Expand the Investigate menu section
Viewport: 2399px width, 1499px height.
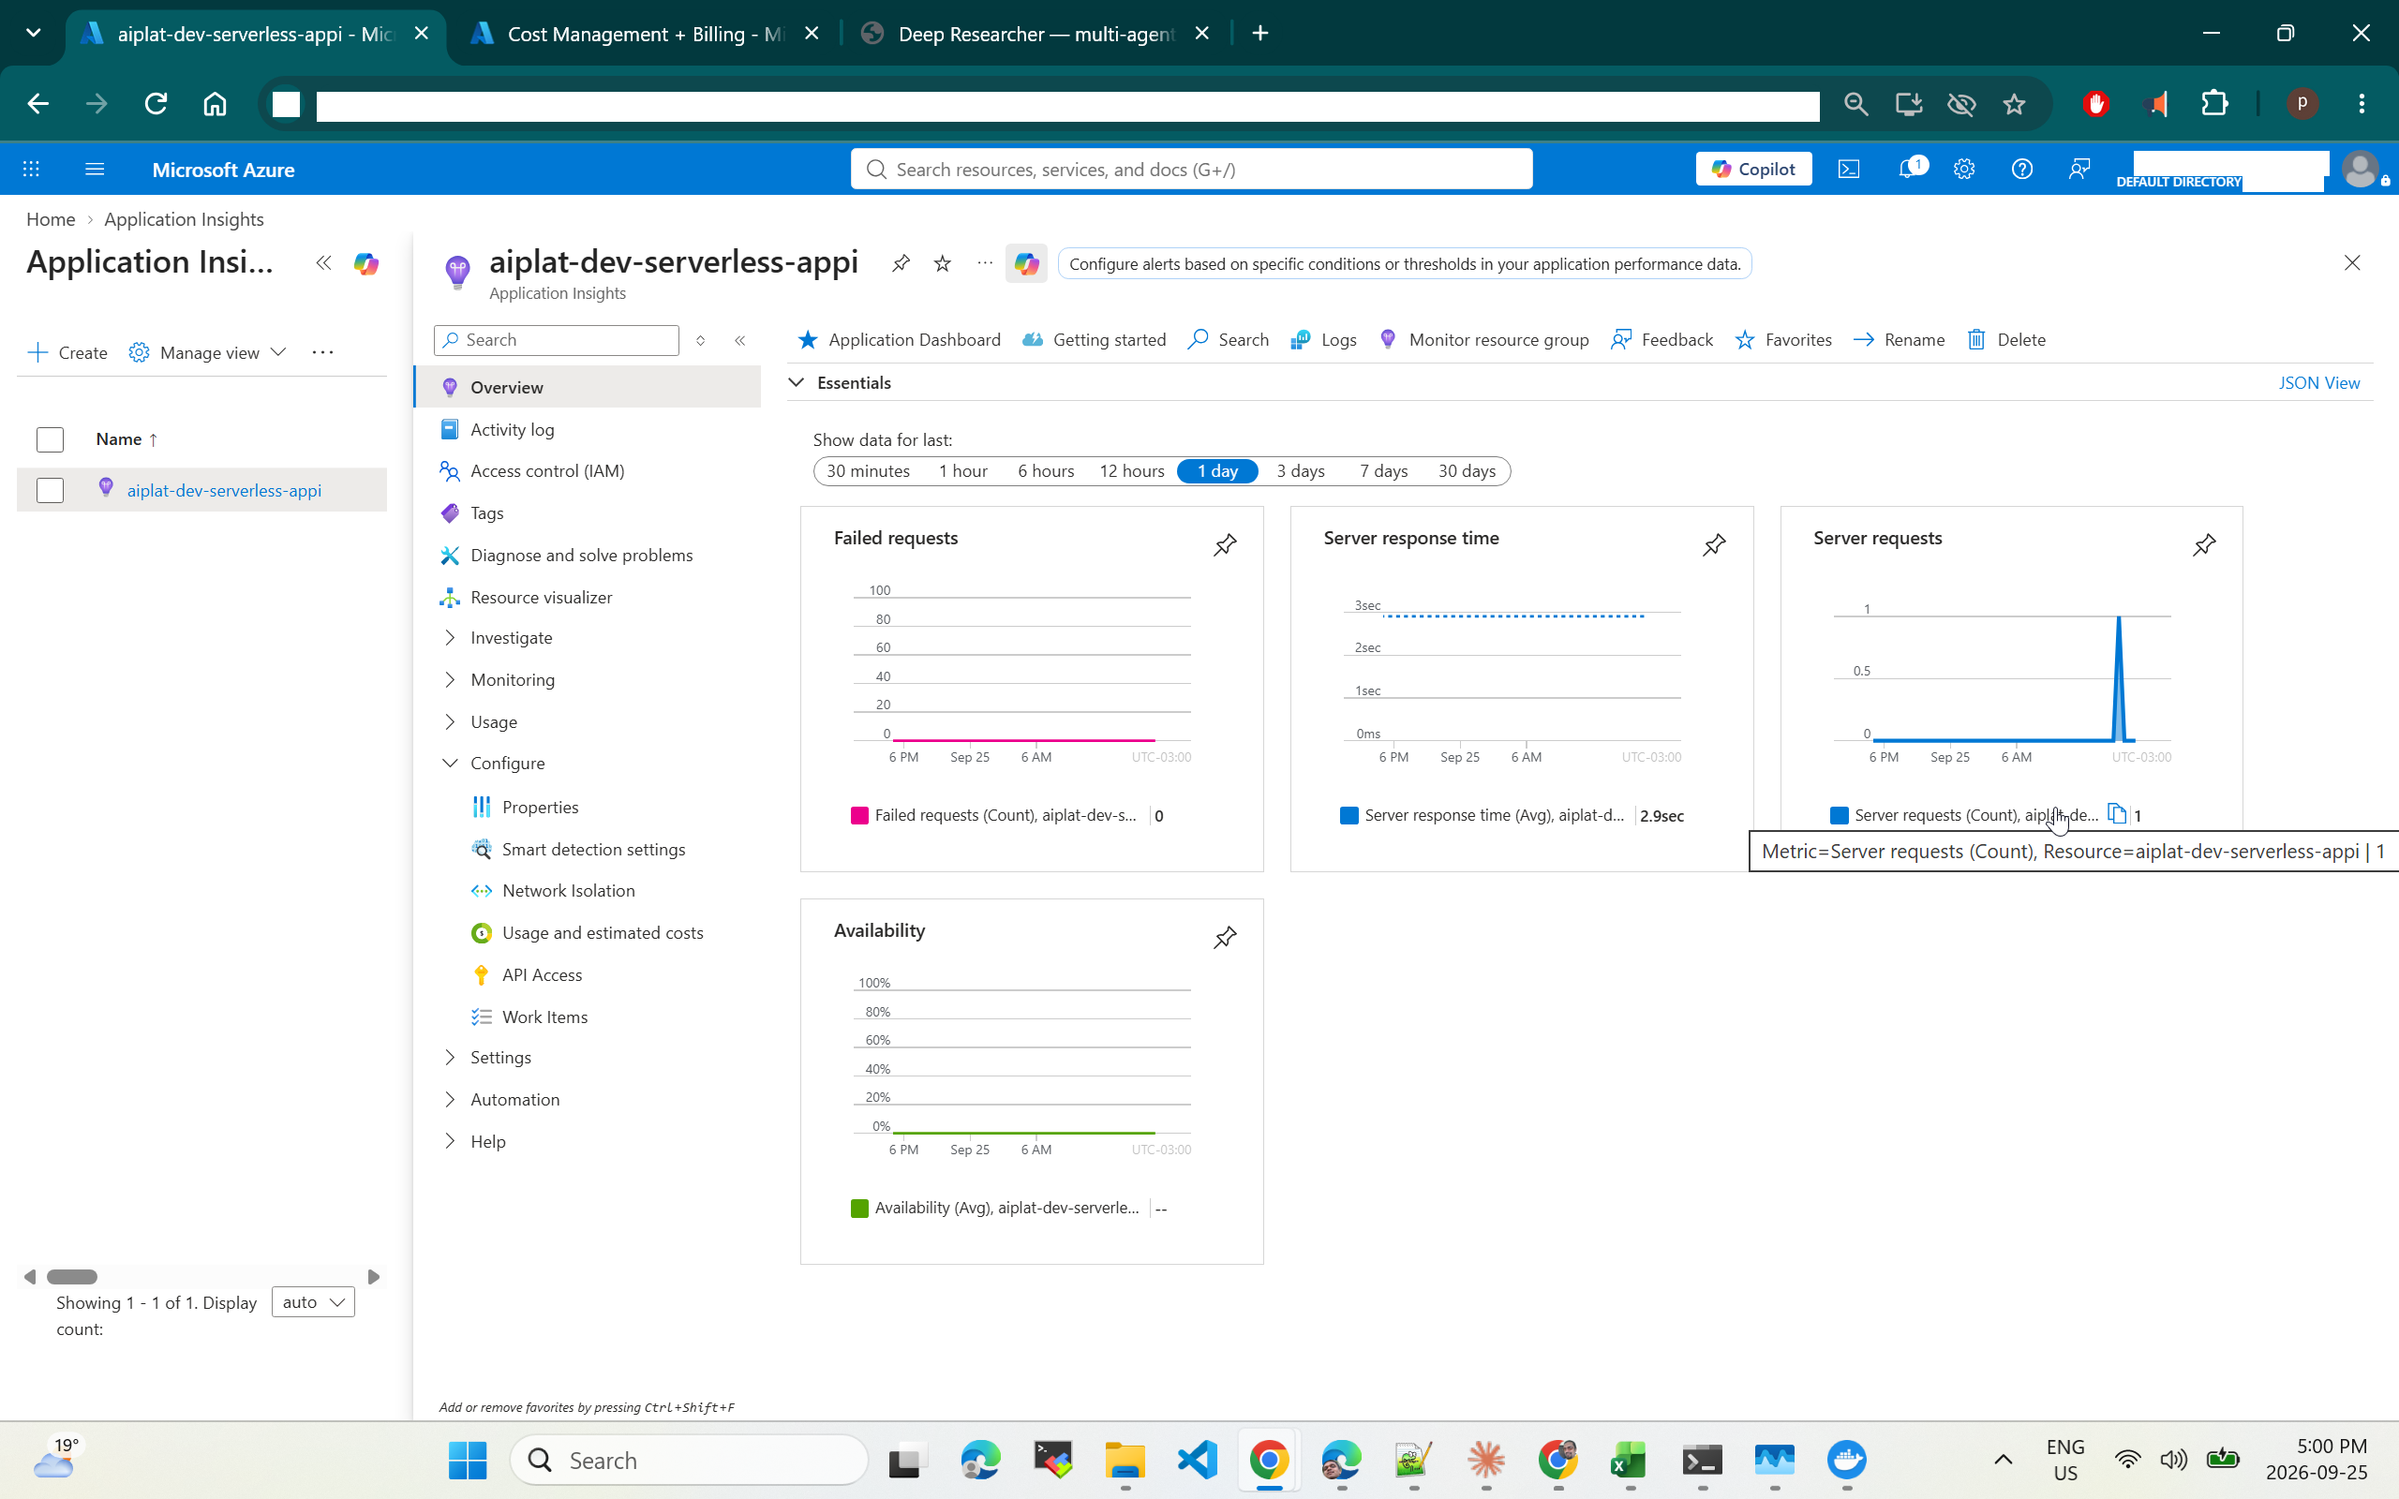point(449,637)
